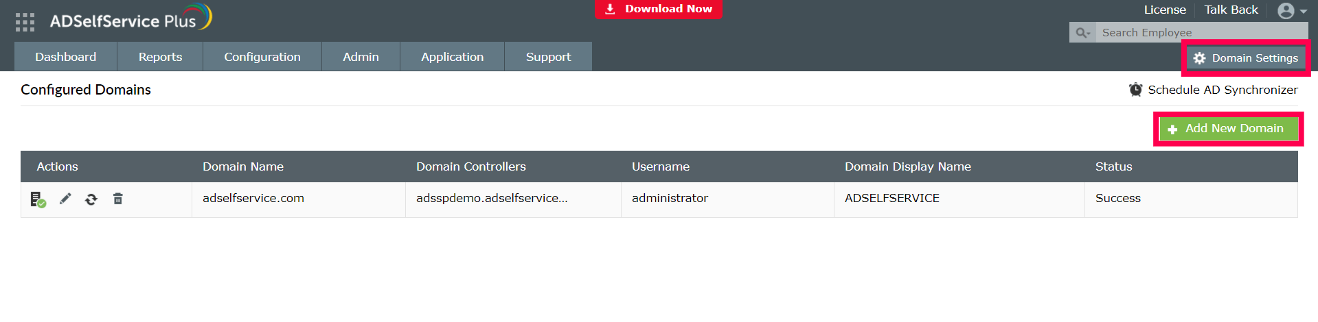
Task: Focus the Search Employee field
Action: 1202,33
